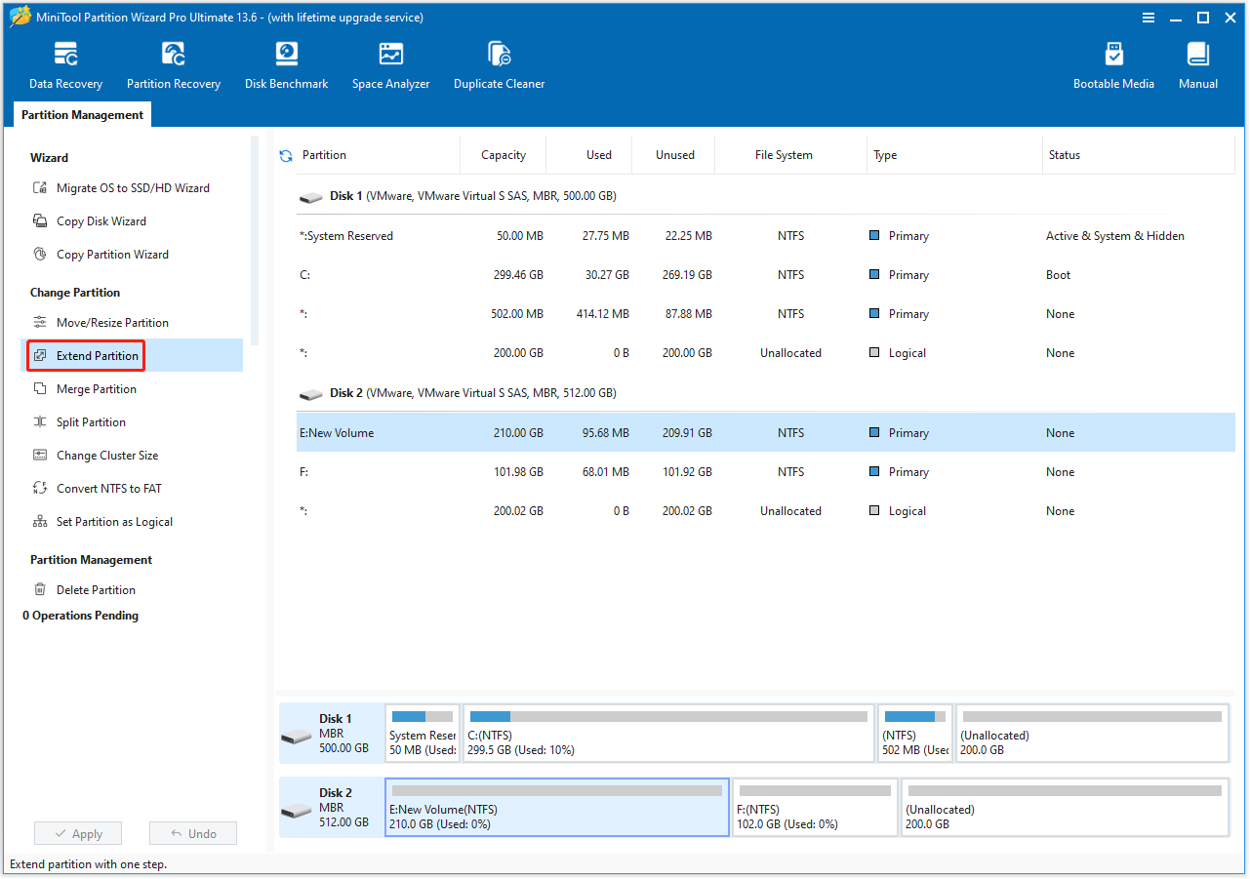This screenshot has width=1250, height=879.
Task: Open the Data Recovery tool
Action: click(65, 65)
